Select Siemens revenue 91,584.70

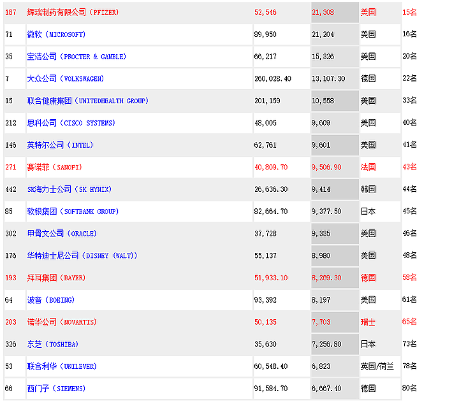(x=271, y=388)
